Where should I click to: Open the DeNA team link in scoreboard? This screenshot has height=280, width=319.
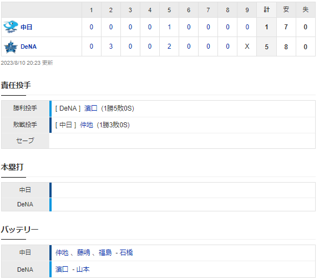coord(29,46)
